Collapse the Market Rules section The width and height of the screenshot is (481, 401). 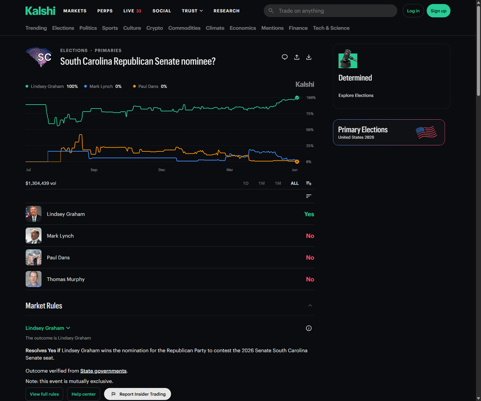310,305
